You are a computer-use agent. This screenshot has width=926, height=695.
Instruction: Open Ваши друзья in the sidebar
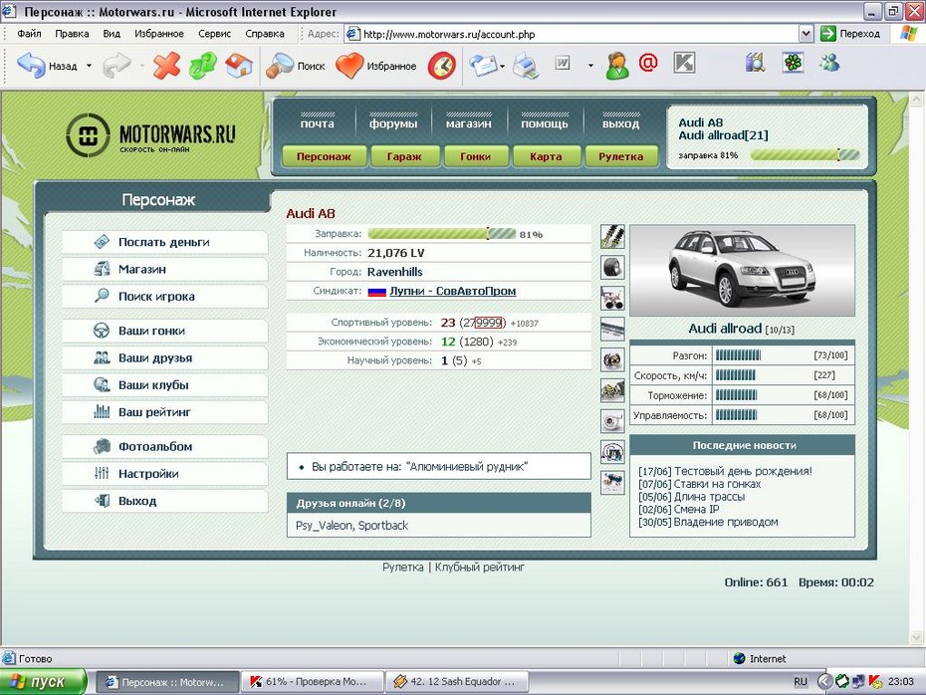tap(164, 357)
